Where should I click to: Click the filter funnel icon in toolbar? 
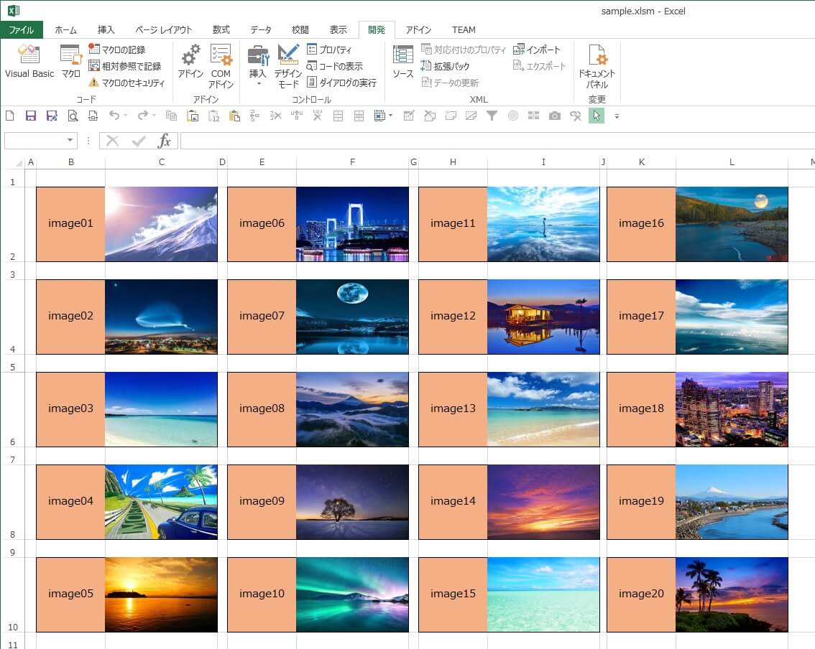tap(492, 116)
